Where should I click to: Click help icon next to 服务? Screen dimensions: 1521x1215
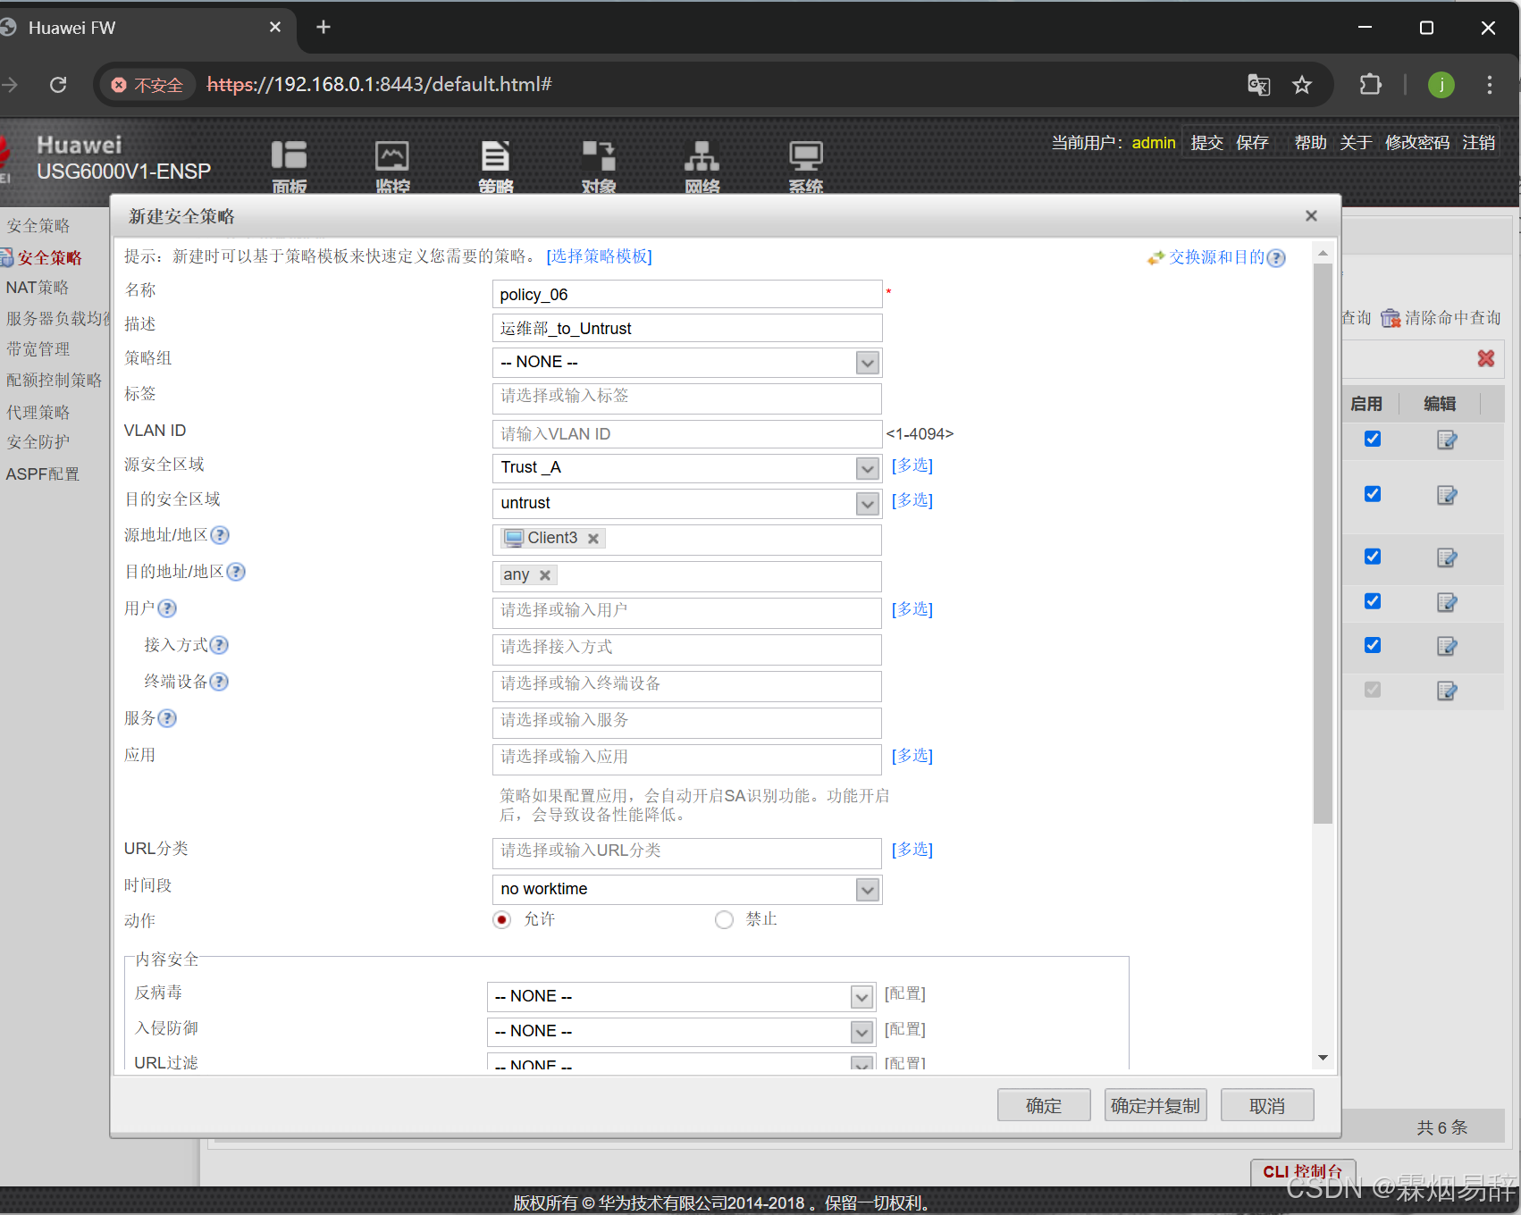pos(167,718)
